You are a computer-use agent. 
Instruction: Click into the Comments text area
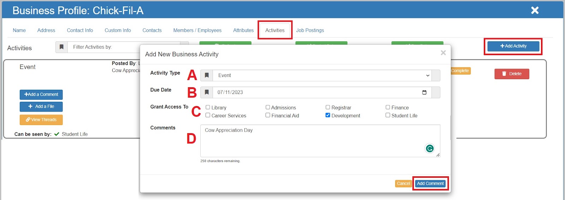[x=320, y=141]
